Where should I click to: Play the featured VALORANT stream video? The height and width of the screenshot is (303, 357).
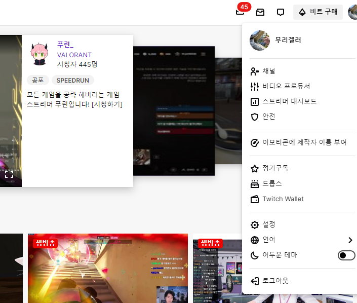pyautogui.click(x=11, y=111)
